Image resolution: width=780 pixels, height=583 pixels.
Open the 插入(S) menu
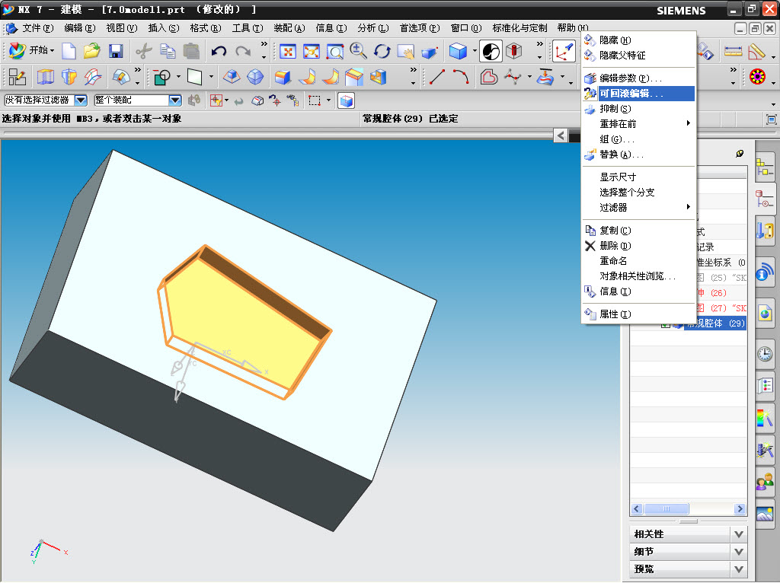164,28
